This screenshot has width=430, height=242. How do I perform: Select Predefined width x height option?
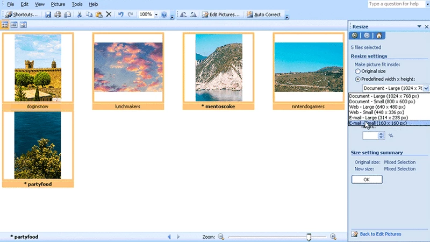coord(357,79)
